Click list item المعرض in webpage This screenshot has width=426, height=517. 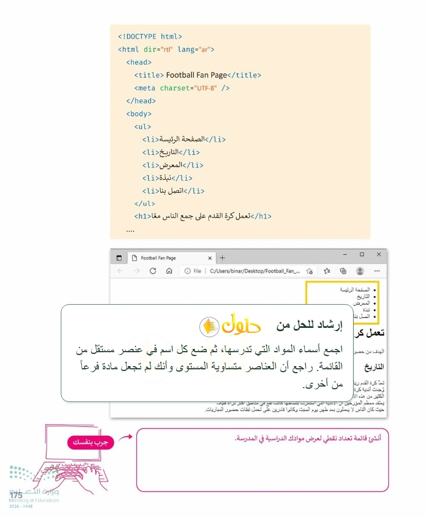point(361,303)
